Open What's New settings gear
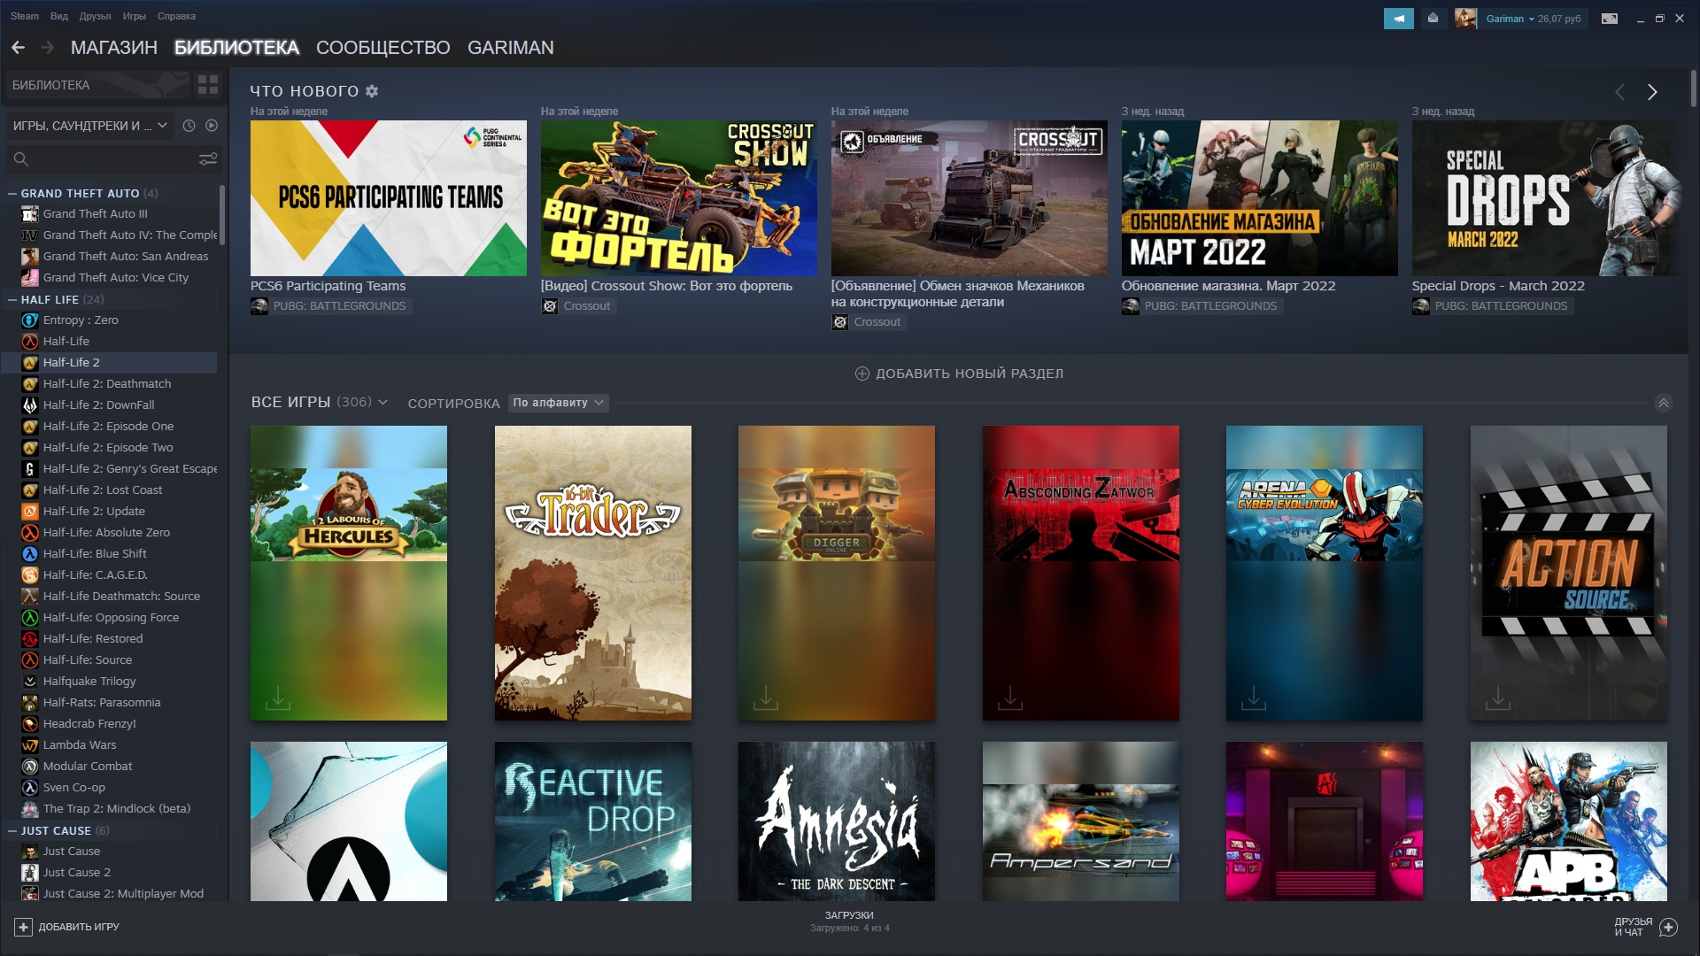The height and width of the screenshot is (956, 1700). [x=372, y=91]
